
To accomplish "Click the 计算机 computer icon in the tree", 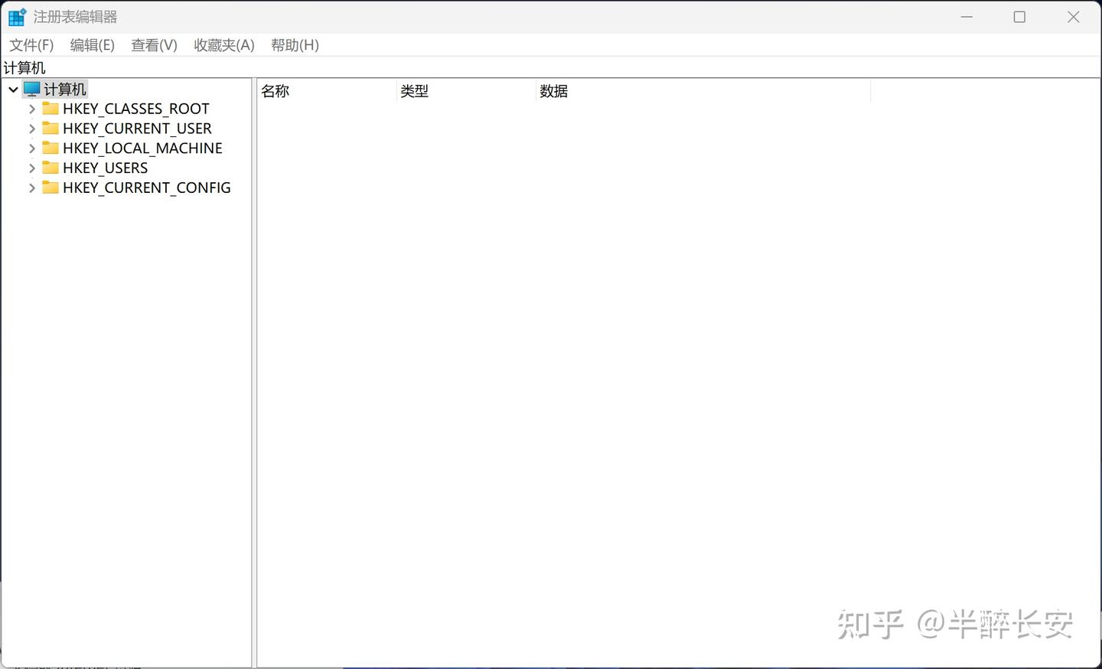I will [x=31, y=88].
